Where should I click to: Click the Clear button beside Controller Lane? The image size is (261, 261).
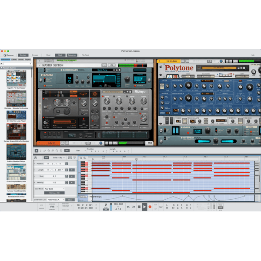pos(70,200)
